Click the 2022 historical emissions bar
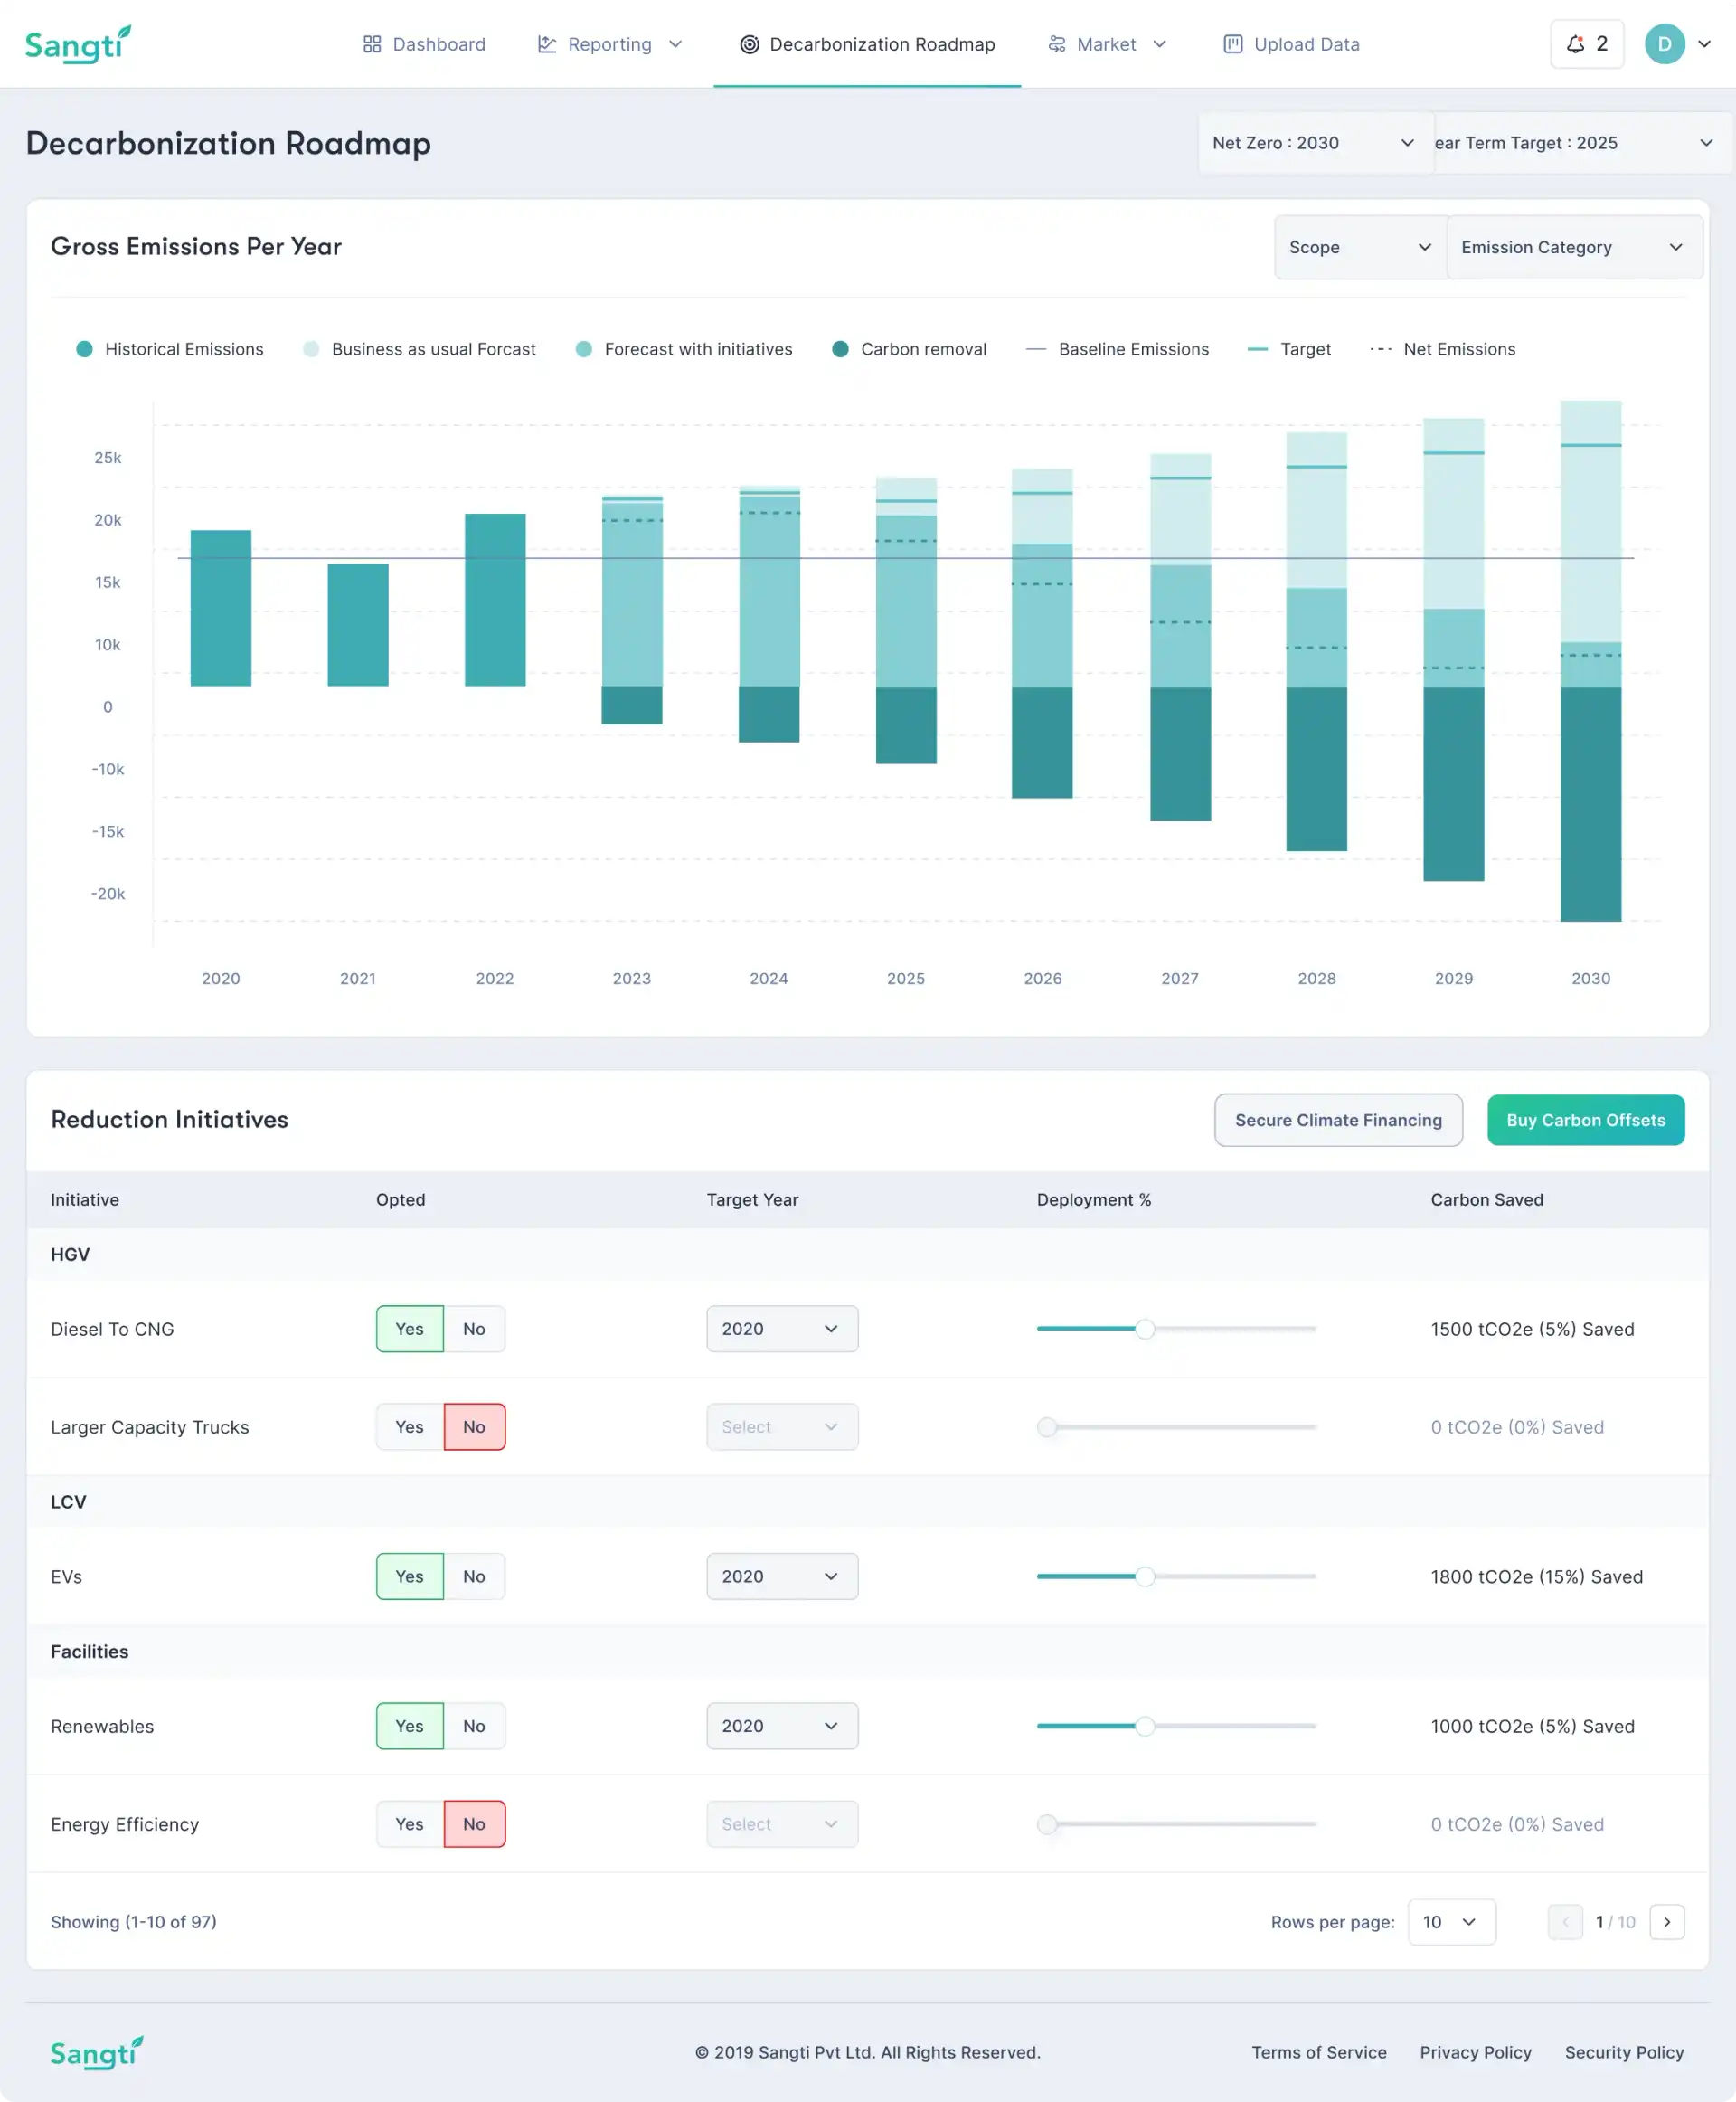 [x=495, y=601]
